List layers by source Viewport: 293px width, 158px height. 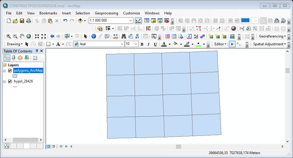point(14,58)
